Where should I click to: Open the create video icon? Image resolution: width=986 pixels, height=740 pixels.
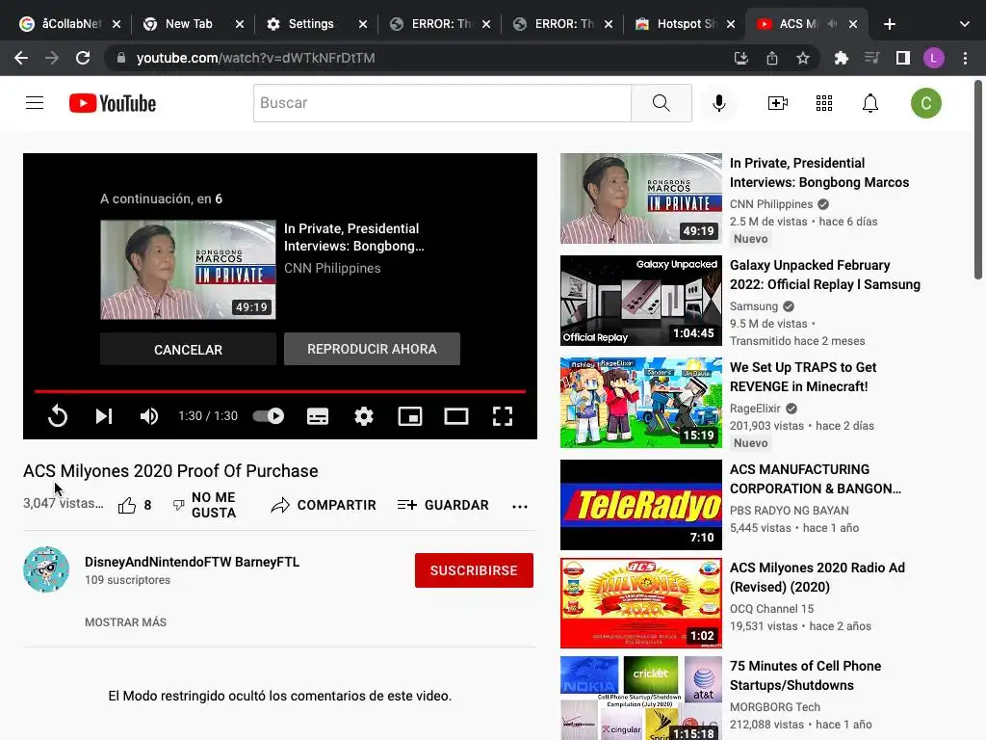pyautogui.click(x=778, y=102)
